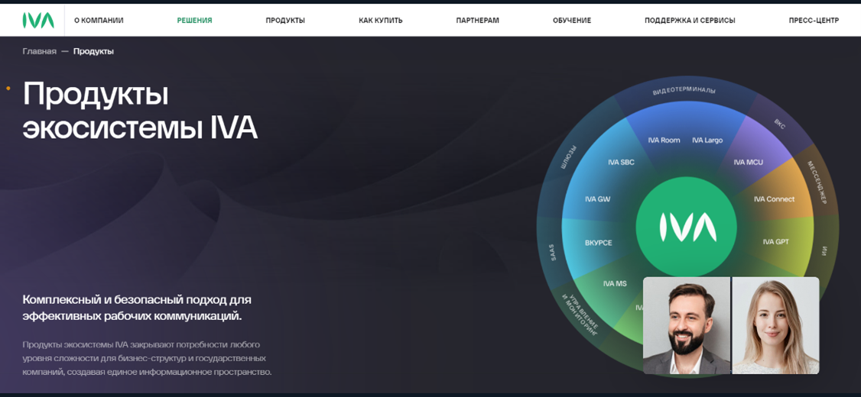The height and width of the screenshot is (397, 861).
Task: Visit the 'Пресс-центр' section
Action: [813, 21]
